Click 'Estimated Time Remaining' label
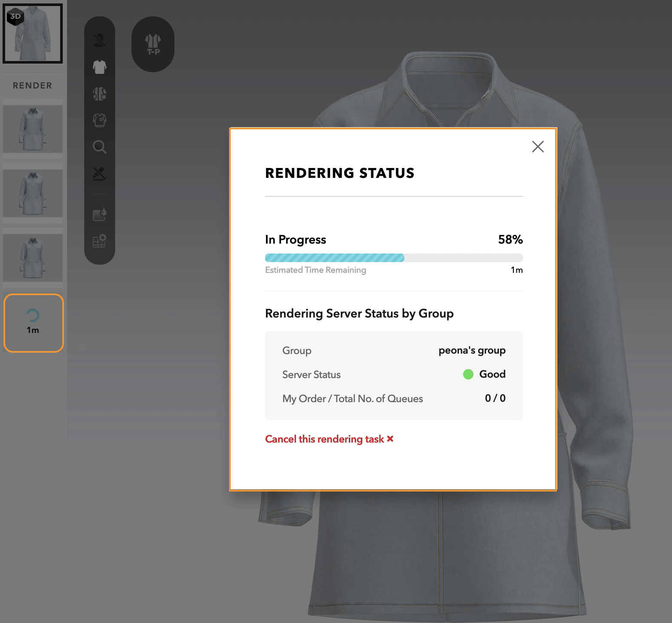This screenshot has width=672, height=623. click(316, 270)
